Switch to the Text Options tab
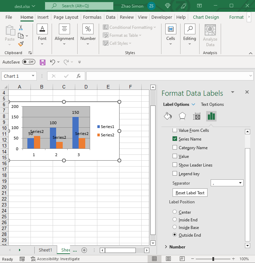This screenshot has height=263, width=255. tap(212, 104)
